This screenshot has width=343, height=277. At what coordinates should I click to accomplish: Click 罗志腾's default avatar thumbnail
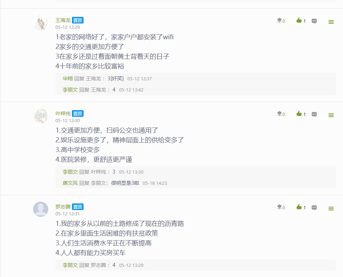[41, 209]
